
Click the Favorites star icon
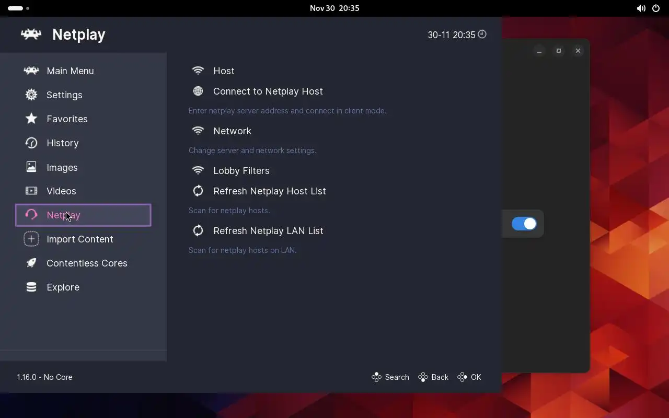(x=31, y=119)
